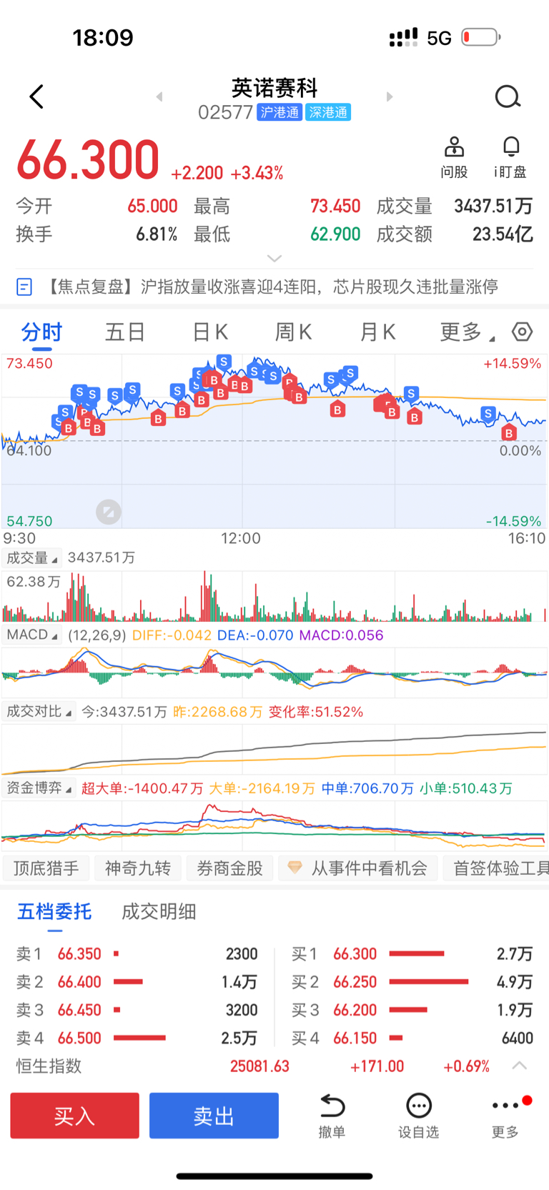Open the 成交对比 indicator dropdown
Screen dimensions: 549x1190
pyautogui.click(x=39, y=711)
